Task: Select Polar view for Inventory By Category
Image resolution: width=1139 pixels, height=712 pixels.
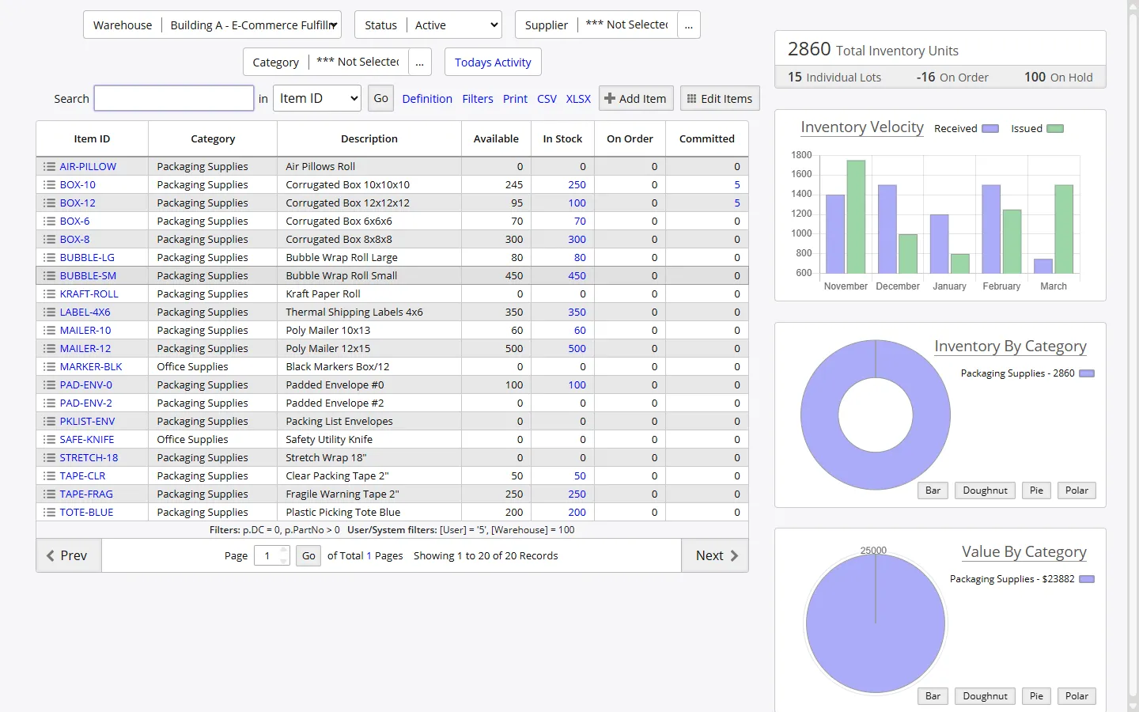Action: (1077, 490)
